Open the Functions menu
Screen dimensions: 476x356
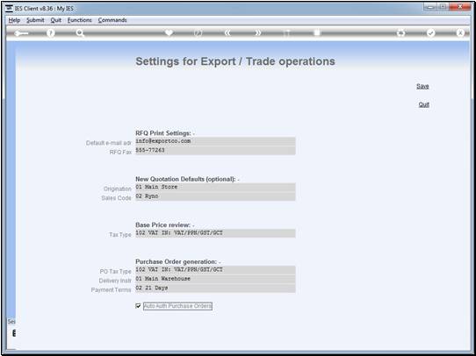[x=80, y=20]
